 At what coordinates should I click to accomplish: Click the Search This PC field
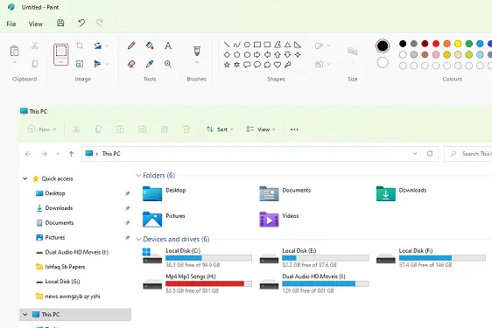click(x=467, y=154)
